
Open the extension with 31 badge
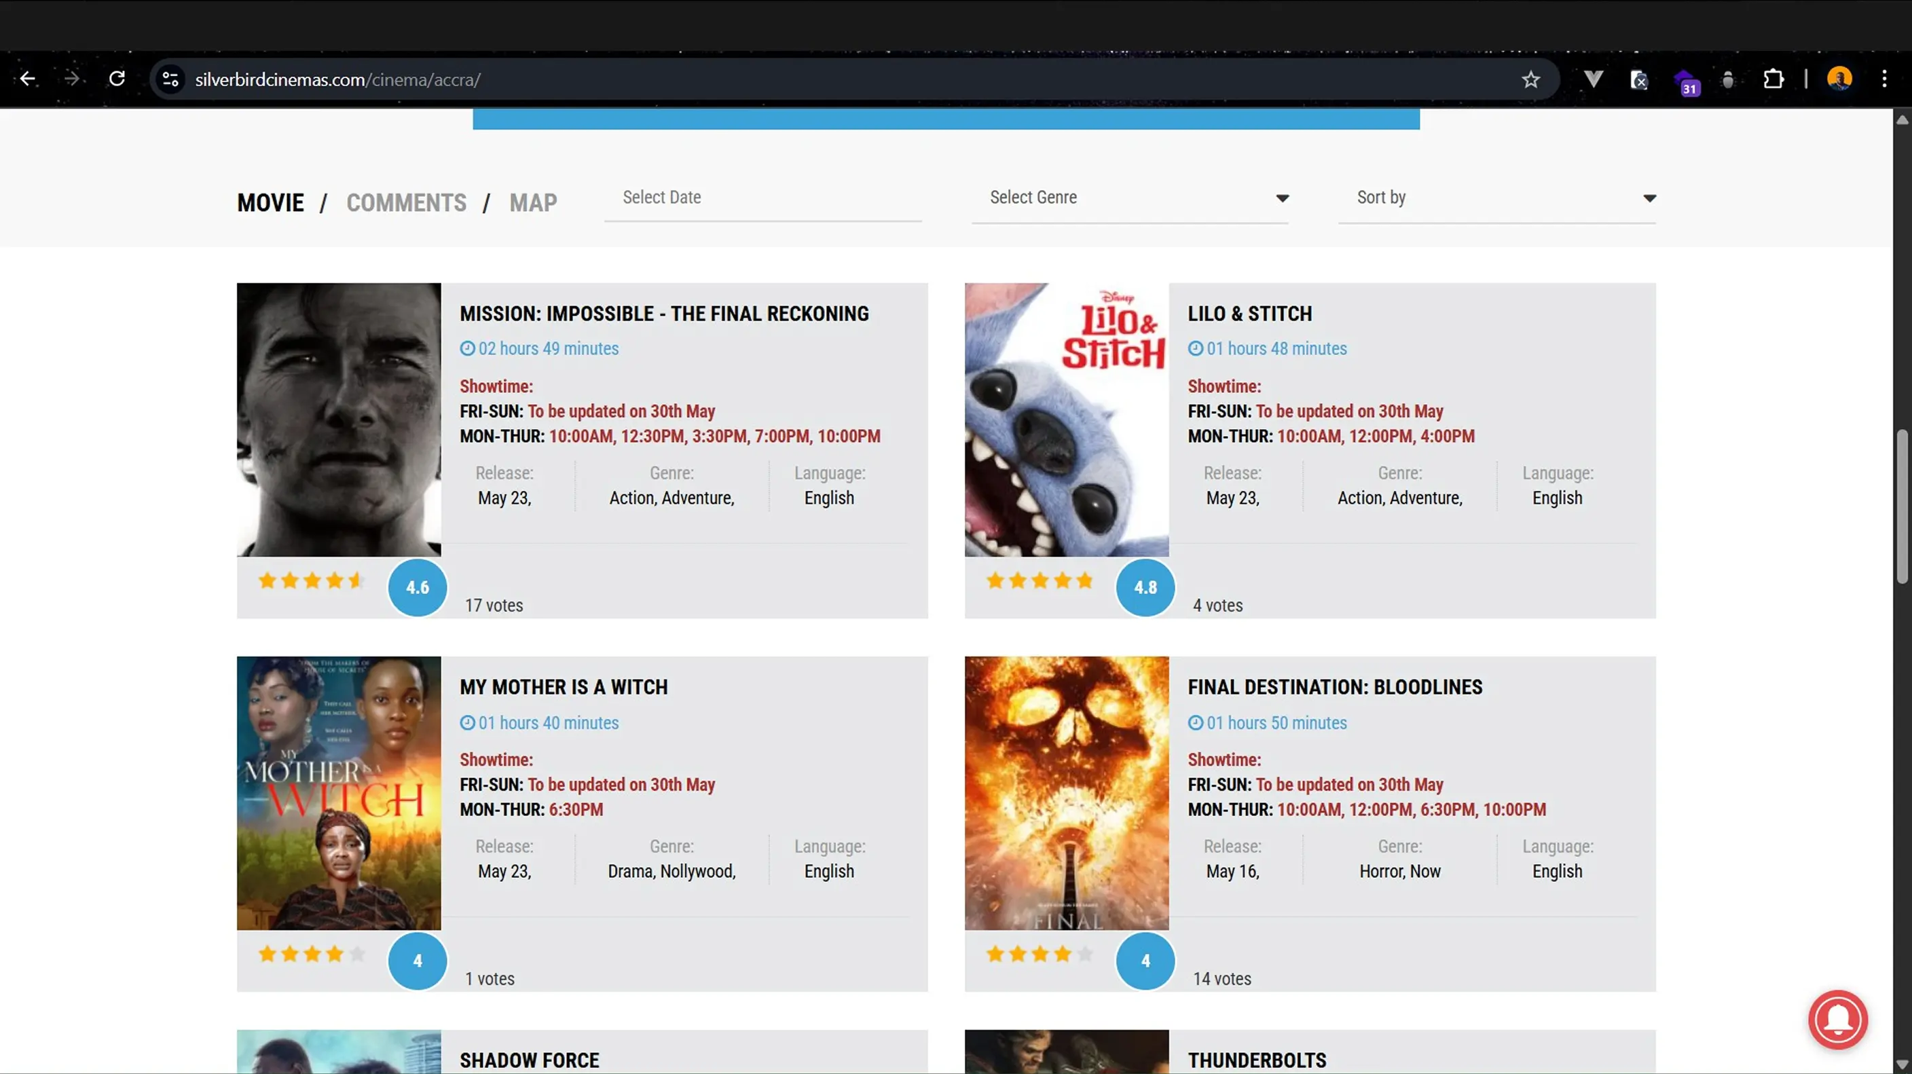pyautogui.click(x=1687, y=81)
